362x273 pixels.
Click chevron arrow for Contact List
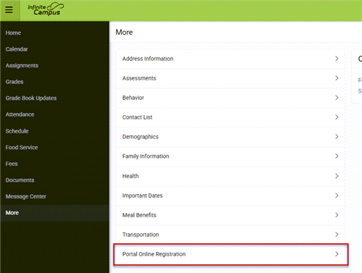point(337,117)
